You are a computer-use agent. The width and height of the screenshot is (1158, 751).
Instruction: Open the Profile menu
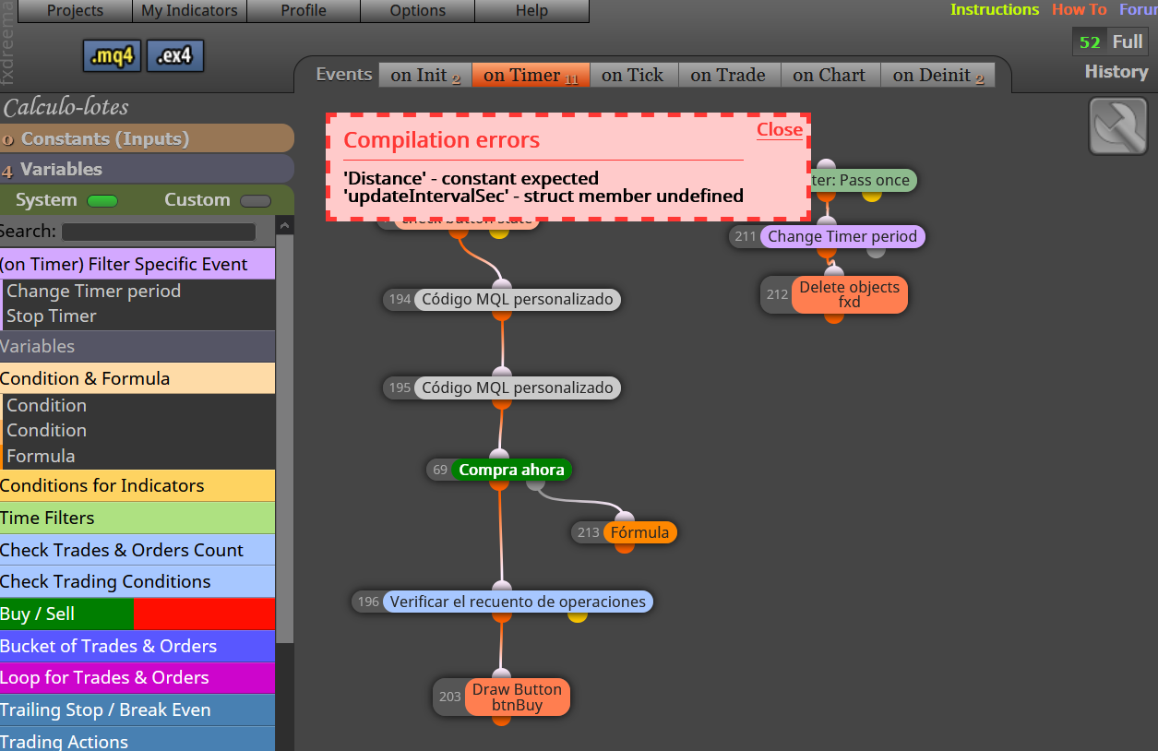tap(304, 11)
